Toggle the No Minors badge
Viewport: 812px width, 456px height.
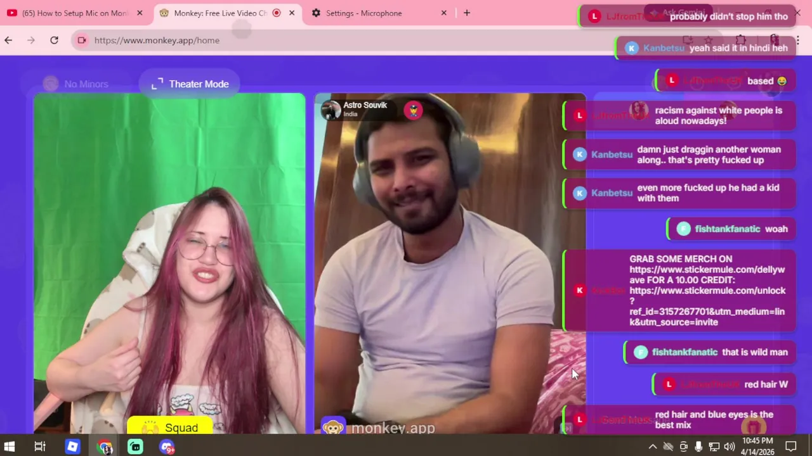[x=75, y=84]
